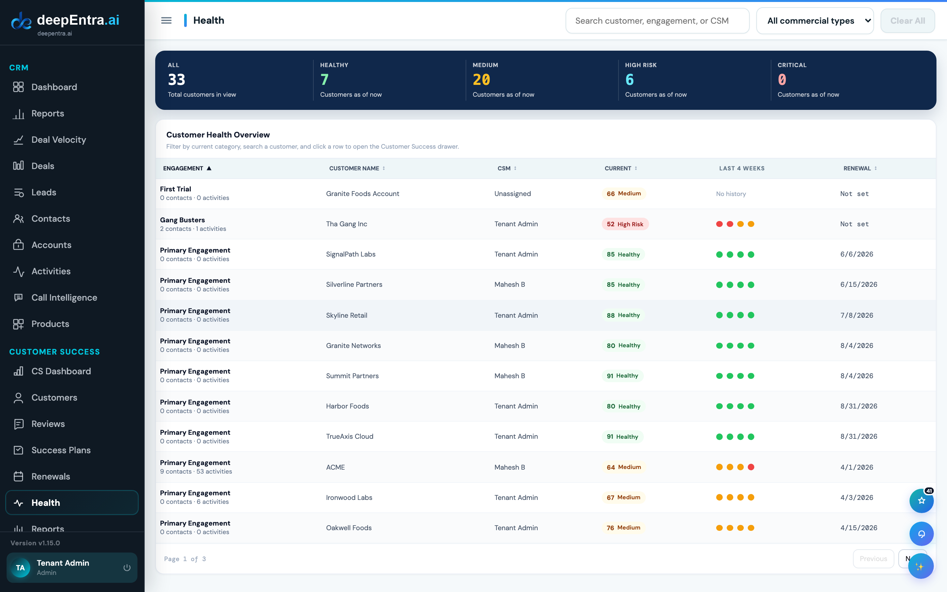Screen dimensions: 947x592
Task: Click the Activities pulse icon
Action: [18, 271]
